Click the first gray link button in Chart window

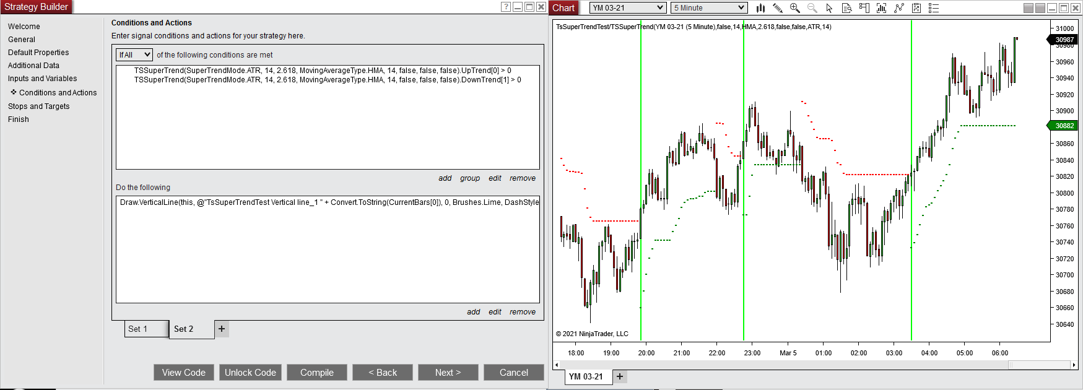coord(1029,8)
